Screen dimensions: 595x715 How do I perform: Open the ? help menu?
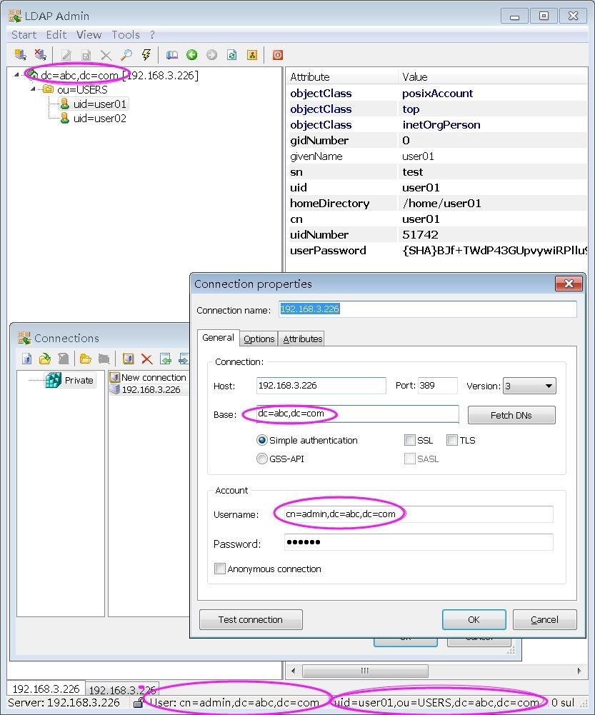[152, 35]
